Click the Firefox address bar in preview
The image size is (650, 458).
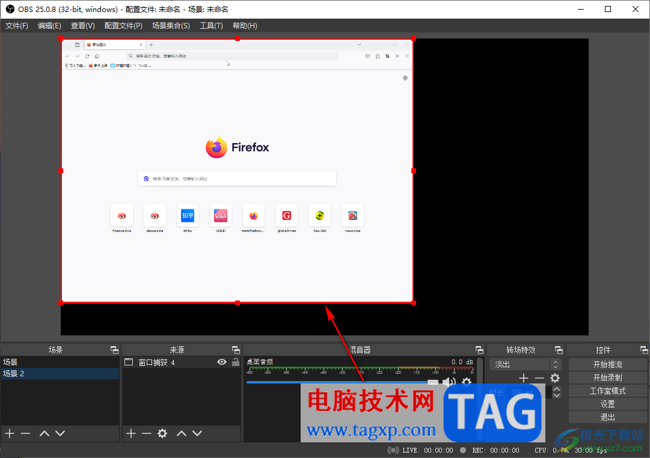tap(232, 56)
